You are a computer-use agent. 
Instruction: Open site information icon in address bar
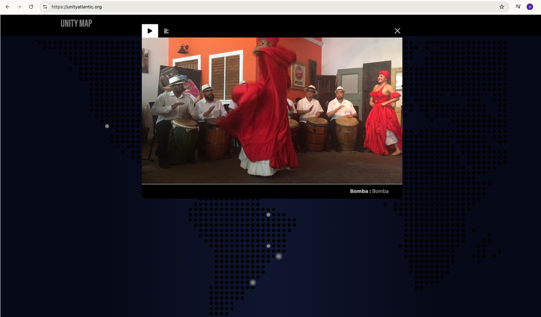pyautogui.click(x=45, y=7)
